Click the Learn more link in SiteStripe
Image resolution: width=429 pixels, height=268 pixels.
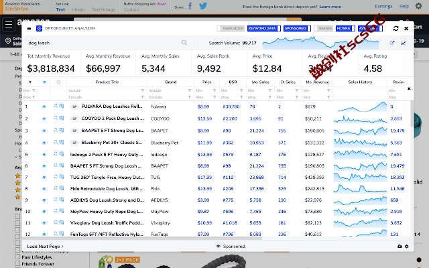click(x=330, y=7)
